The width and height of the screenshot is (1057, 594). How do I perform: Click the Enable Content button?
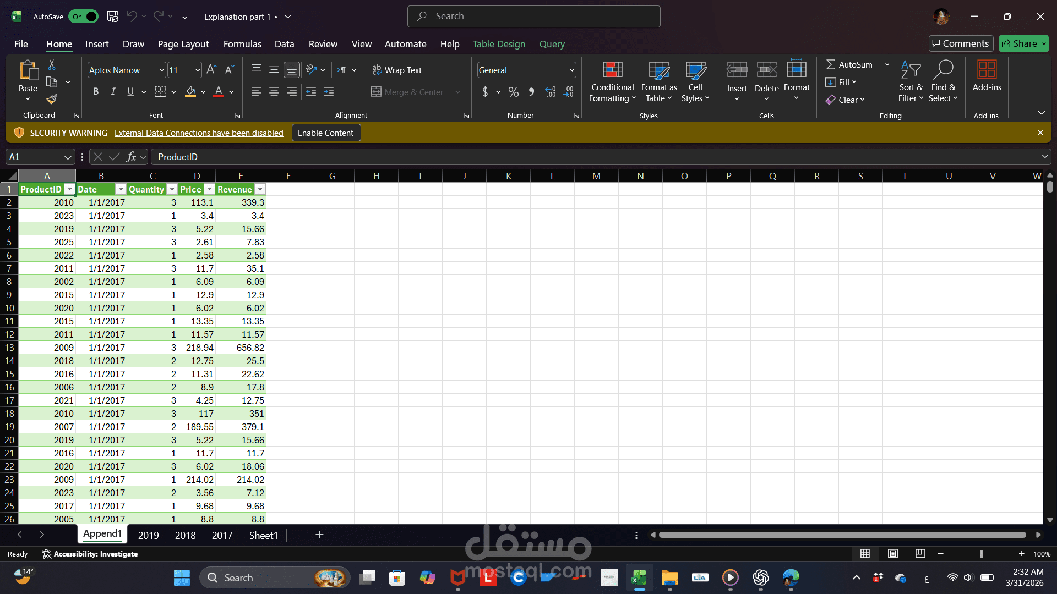pos(326,133)
